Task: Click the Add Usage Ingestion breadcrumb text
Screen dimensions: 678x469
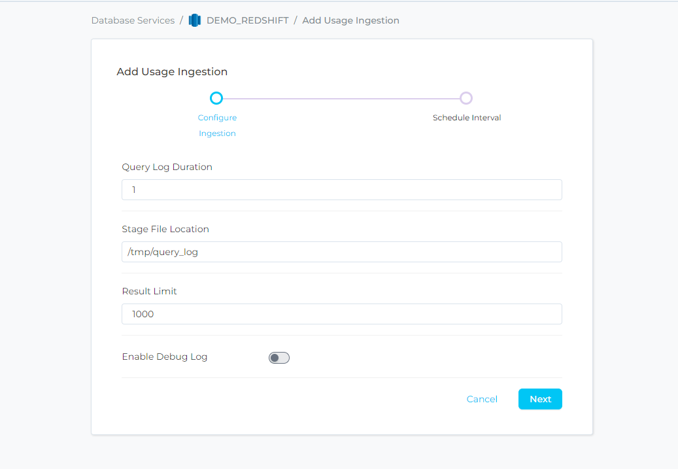Action: pyautogui.click(x=350, y=20)
